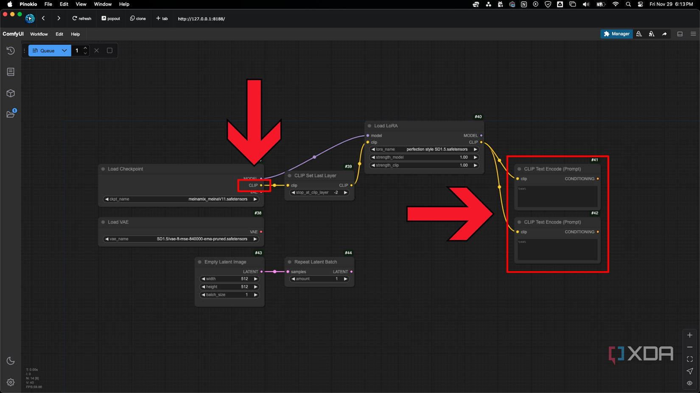Increase batch_size with its right arrow stepper

256,295
